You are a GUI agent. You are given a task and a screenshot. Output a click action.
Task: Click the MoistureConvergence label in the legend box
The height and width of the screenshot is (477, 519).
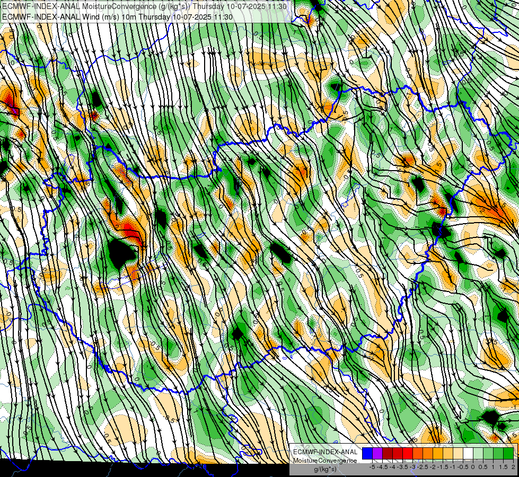(x=325, y=461)
